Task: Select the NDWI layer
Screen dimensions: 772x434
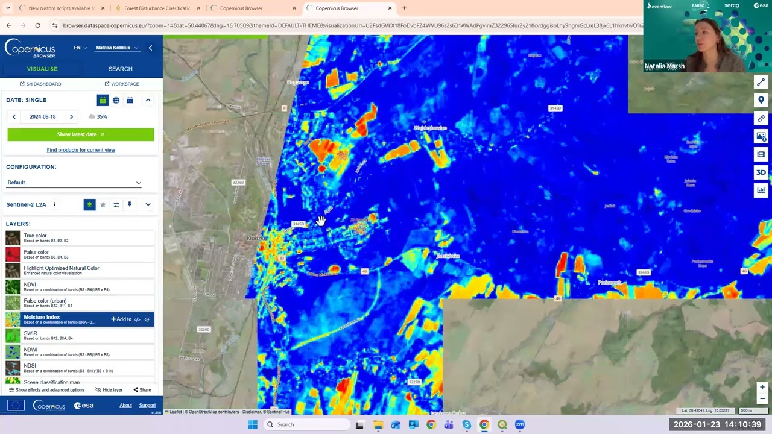Action: 80,351
